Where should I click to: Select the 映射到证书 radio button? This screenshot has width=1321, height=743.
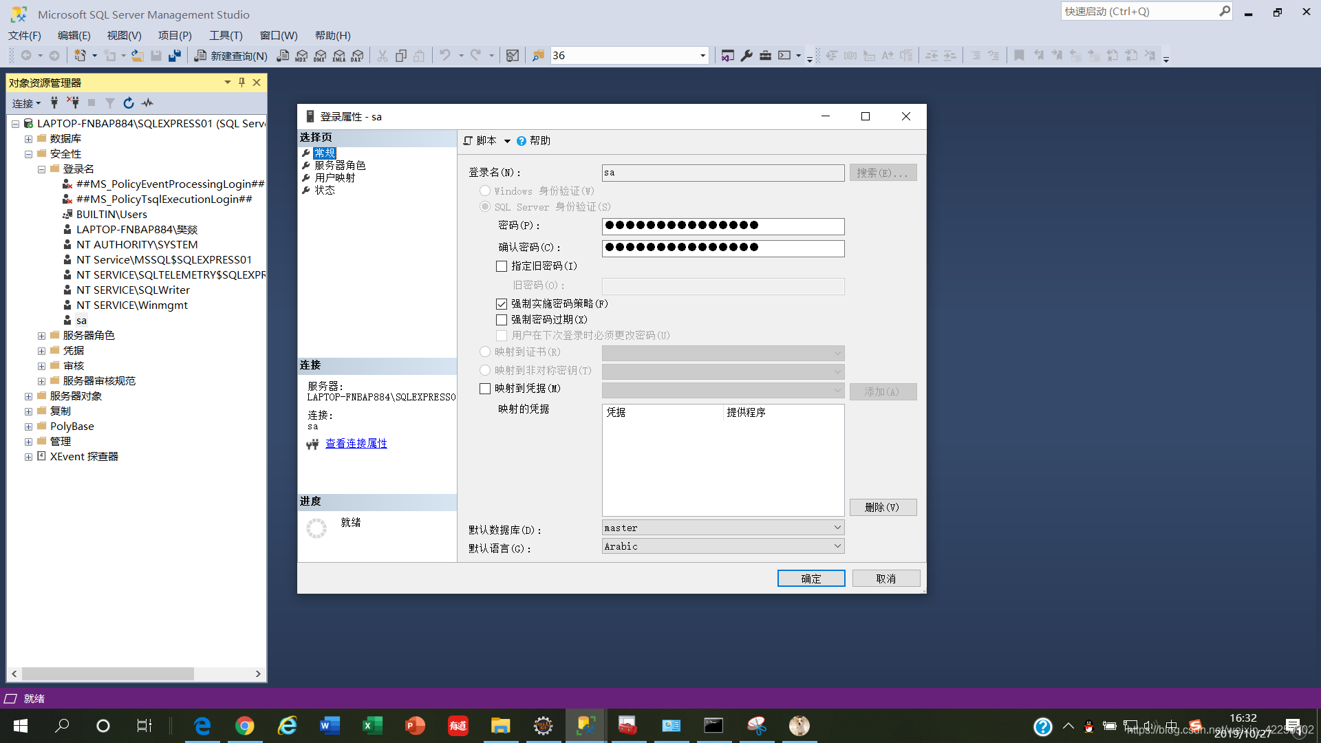485,352
